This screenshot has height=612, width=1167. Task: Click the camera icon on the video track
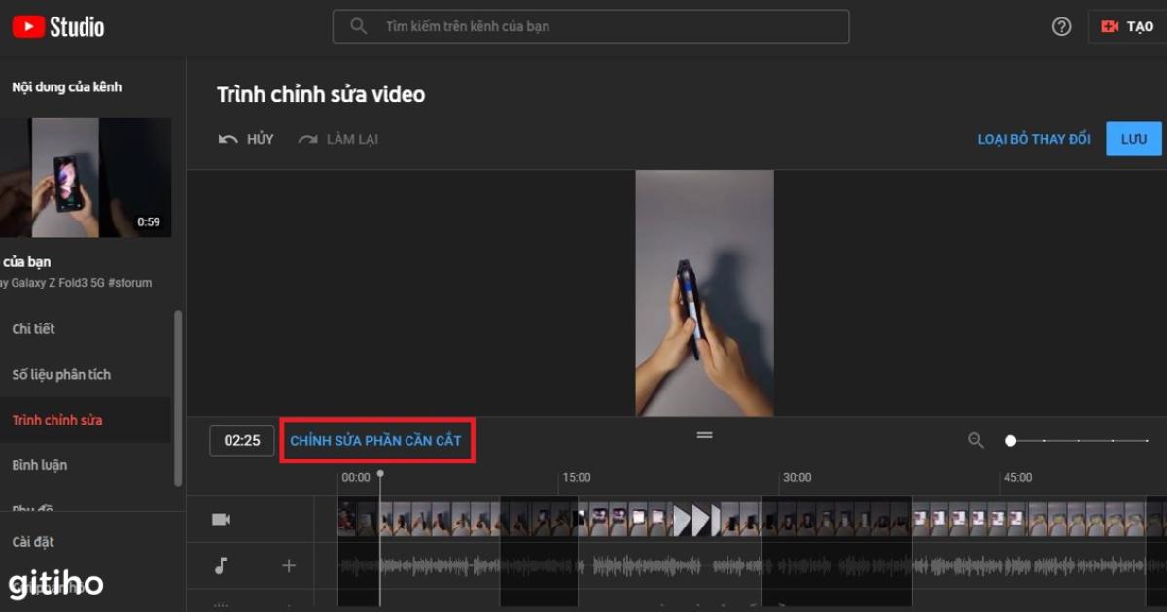pos(220,520)
